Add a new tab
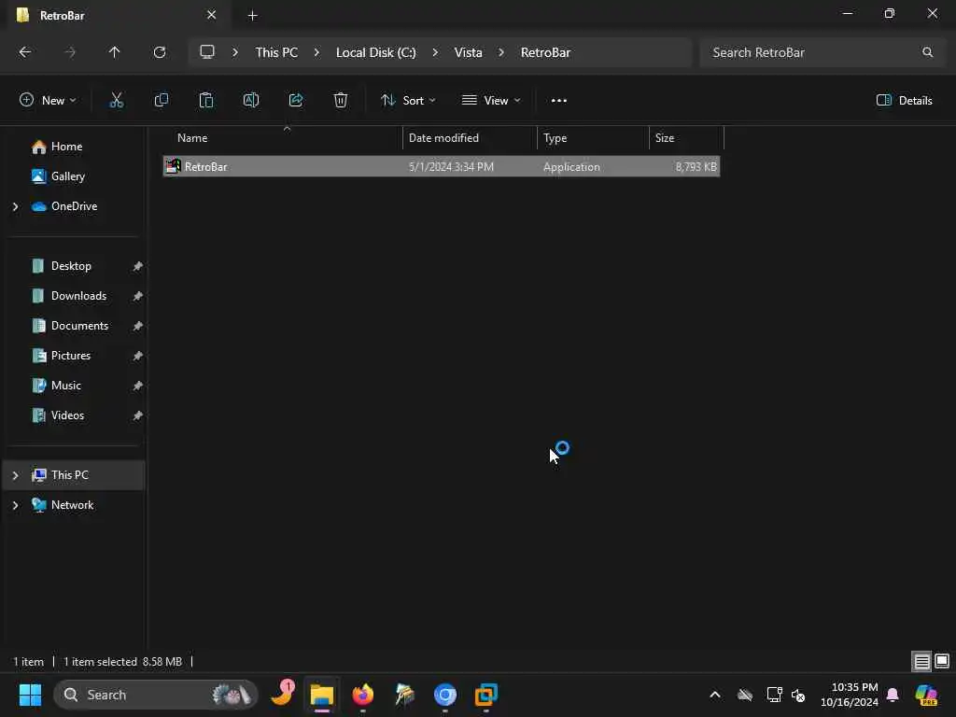 pos(252,15)
